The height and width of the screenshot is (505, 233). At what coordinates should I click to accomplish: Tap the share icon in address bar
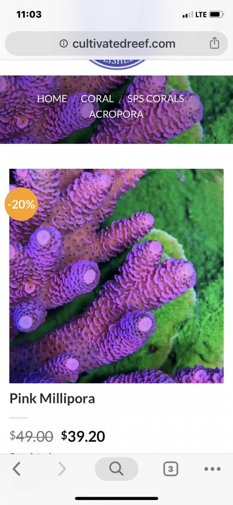[214, 43]
